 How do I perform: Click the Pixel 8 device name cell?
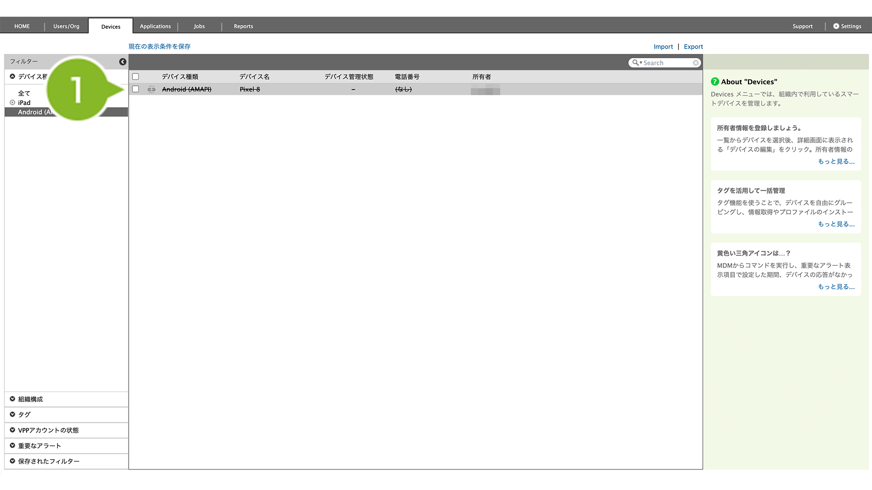click(250, 89)
